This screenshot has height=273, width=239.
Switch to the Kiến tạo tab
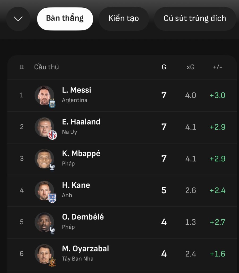[x=124, y=19]
